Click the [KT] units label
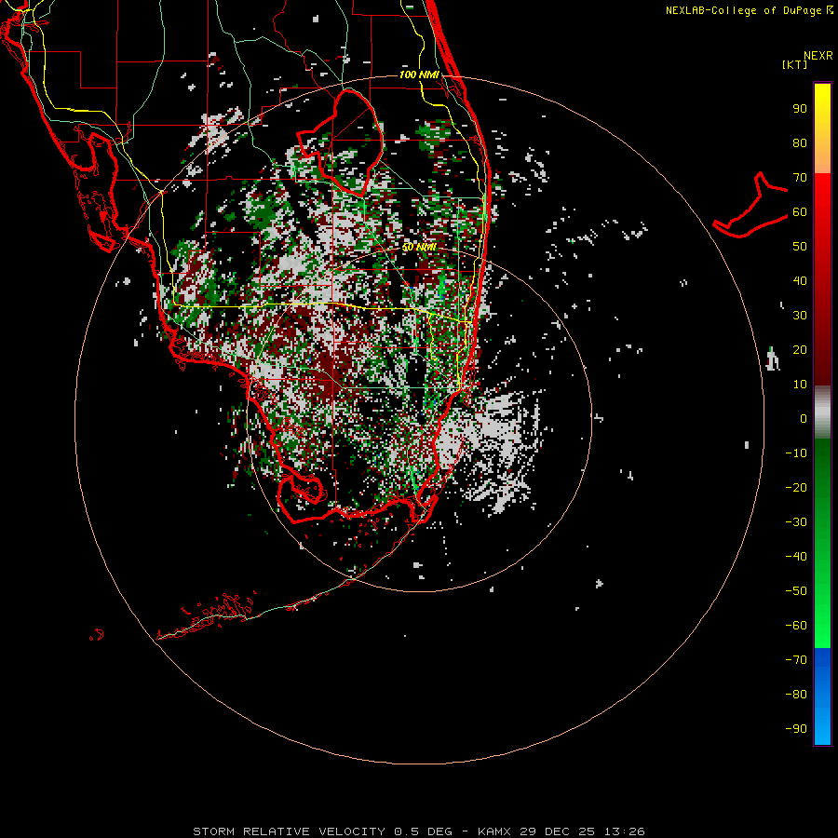Image resolution: width=838 pixels, height=838 pixels. pyautogui.click(x=795, y=64)
